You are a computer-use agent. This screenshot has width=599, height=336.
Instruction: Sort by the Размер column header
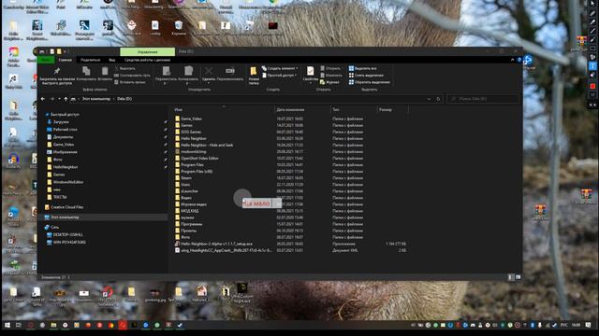pos(386,110)
